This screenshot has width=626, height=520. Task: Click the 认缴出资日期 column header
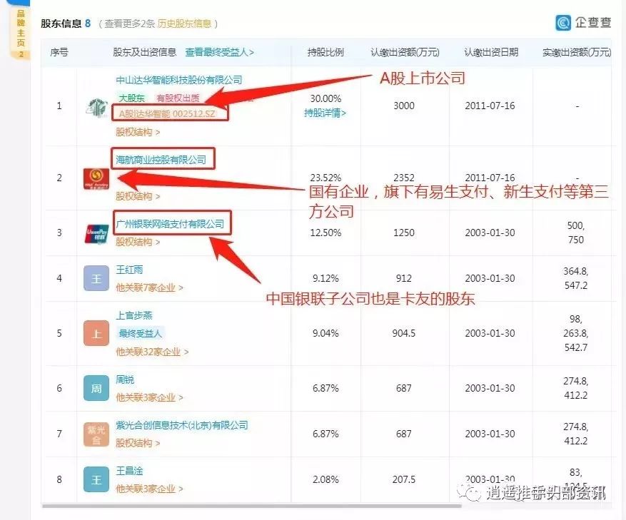tap(491, 52)
